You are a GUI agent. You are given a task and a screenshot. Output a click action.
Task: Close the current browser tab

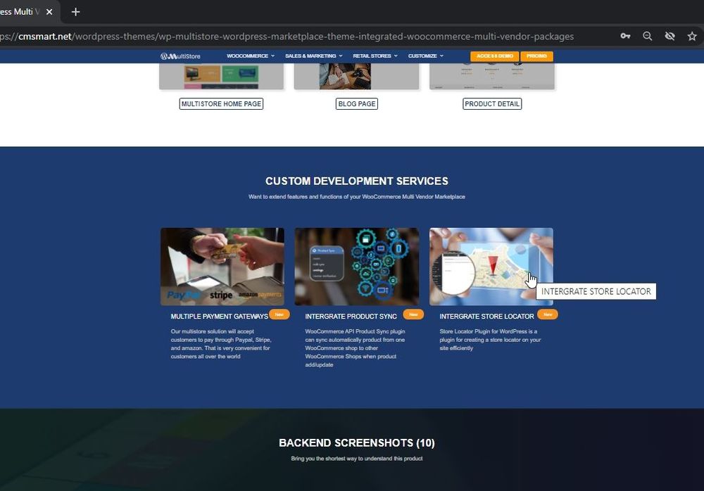49,12
